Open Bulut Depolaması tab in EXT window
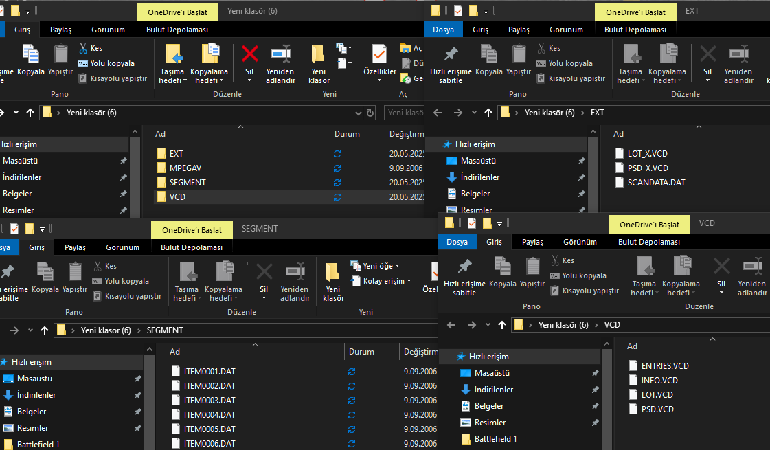770x450 pixels. coord(635,30)
